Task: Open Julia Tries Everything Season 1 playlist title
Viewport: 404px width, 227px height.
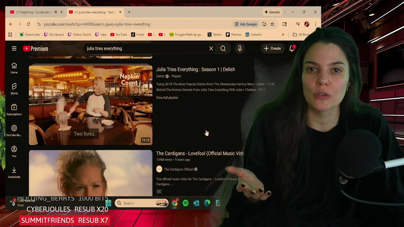Action: (195, 69)
